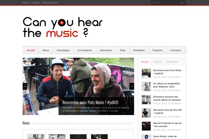209x139 pixels.
Task: Open the Playlists menu item
Action: 157,50
